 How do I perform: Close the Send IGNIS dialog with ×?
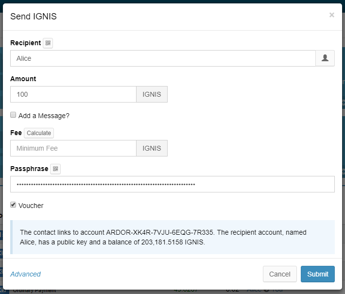pyautogui.click(x=332, y=15)
